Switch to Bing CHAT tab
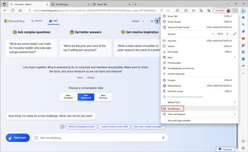 (53, 21)
